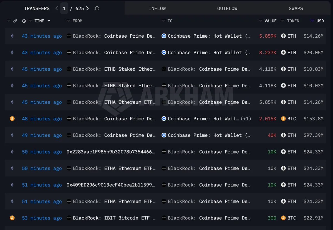Click the 625 total pages text
333x230 pixels.
(80, 8)
